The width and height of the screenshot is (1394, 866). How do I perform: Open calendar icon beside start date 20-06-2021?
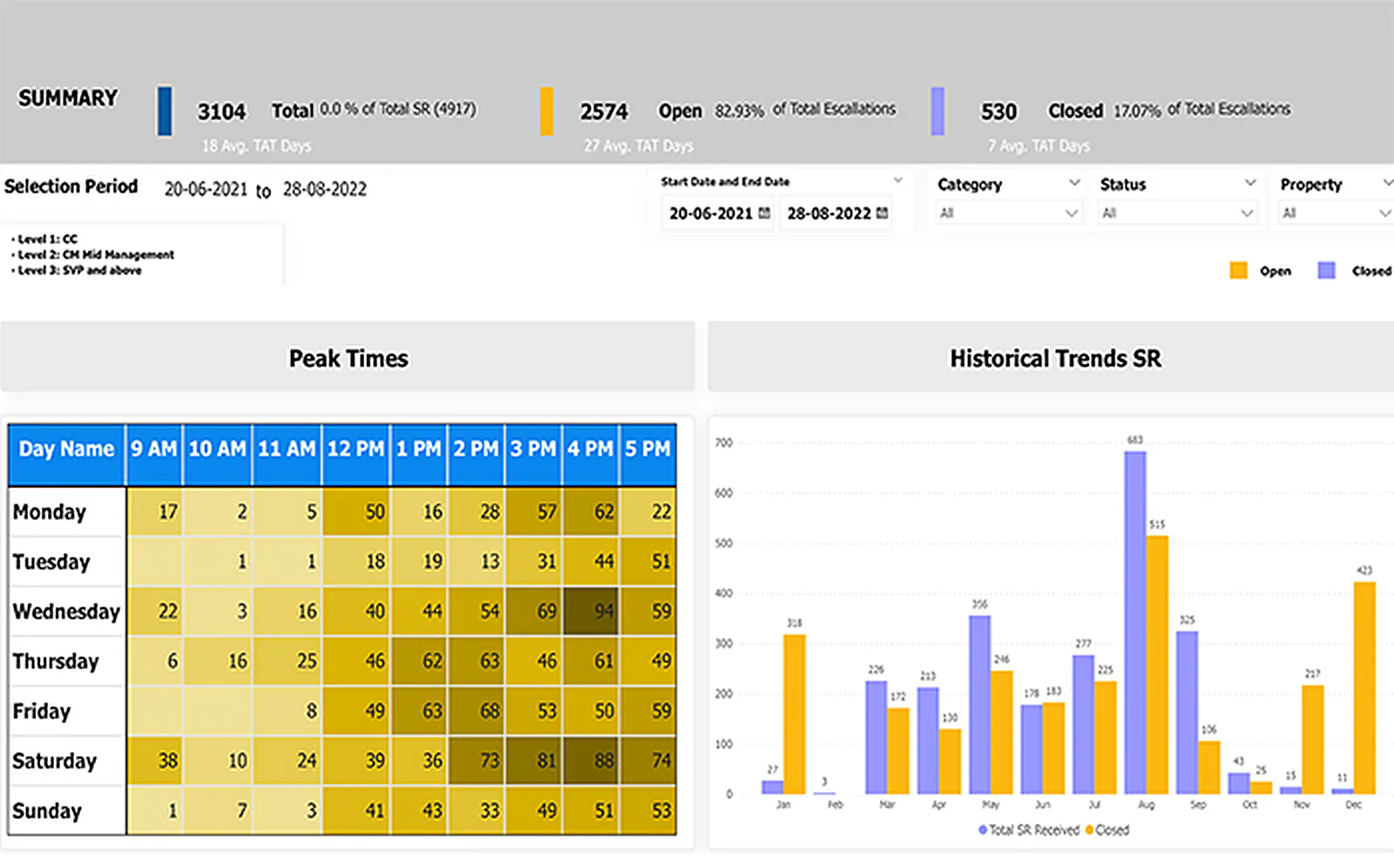765,213
